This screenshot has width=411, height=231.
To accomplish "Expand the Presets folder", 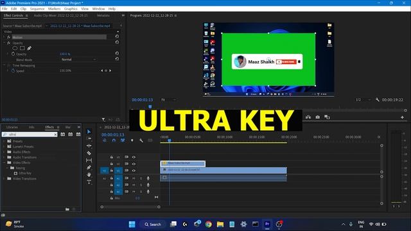I will tap(4, 141).
